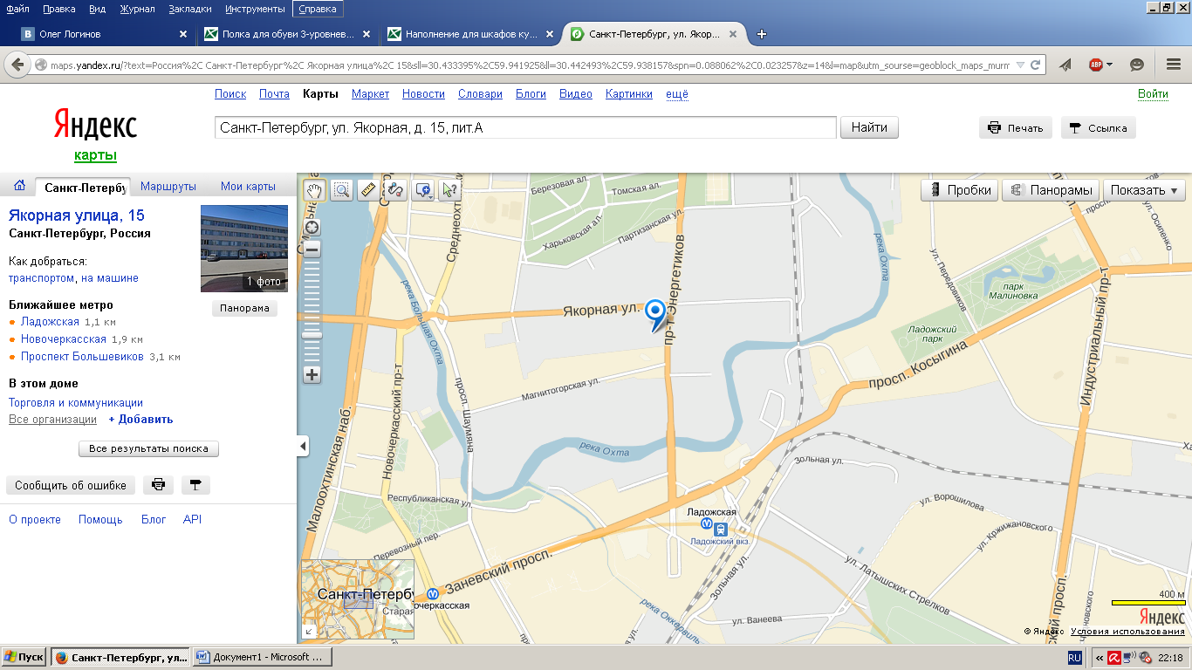This screenshot has height=670, width=1192.
Task: Select the Санкт-Петербург sidebar tab
Action: click(x=83, y=187)
